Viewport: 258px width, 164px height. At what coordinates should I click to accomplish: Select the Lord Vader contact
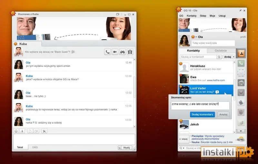tap(206, 90)
